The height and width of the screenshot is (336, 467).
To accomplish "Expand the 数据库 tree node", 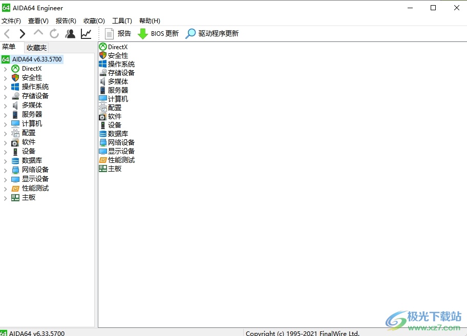I will 5,161.
